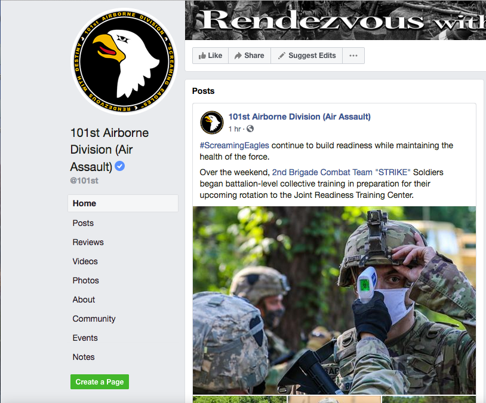Click the globe public-audience icon on the post
The width and height of the screenshot is (486, 403).
250,129
